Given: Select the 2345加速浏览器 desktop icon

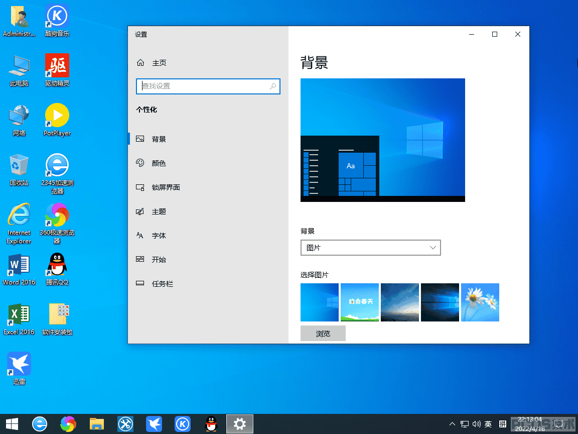Looking at the screenshot, I should pyautogui.click(x=57, y=174).
